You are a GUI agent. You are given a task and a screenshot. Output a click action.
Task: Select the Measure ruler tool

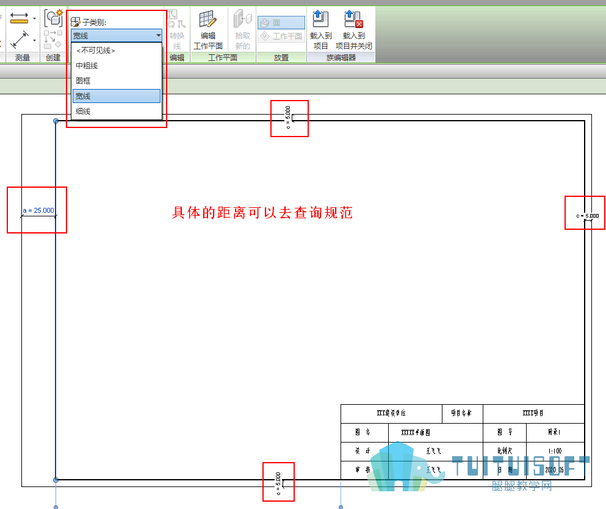(19, 18)
